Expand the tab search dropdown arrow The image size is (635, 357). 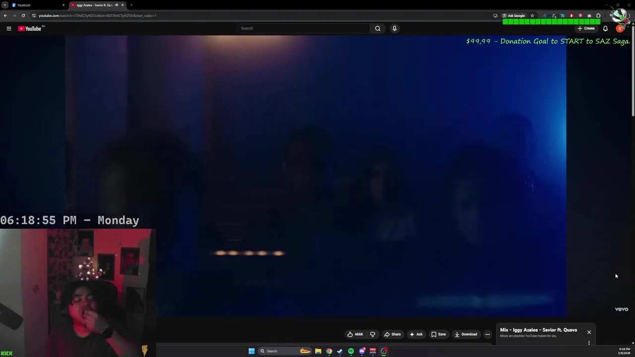tap(4, 5)
